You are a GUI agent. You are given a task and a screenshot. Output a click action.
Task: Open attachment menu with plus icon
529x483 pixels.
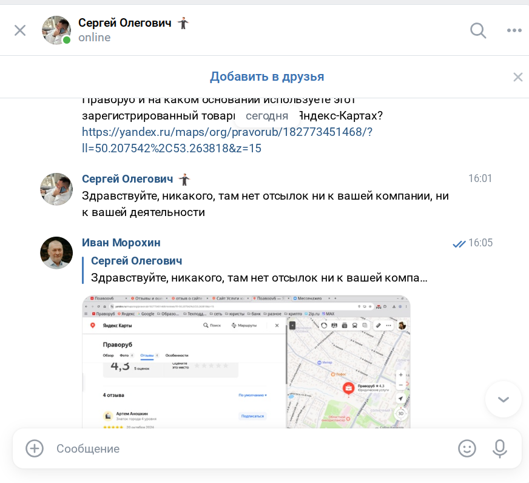[x=35, y=448]
